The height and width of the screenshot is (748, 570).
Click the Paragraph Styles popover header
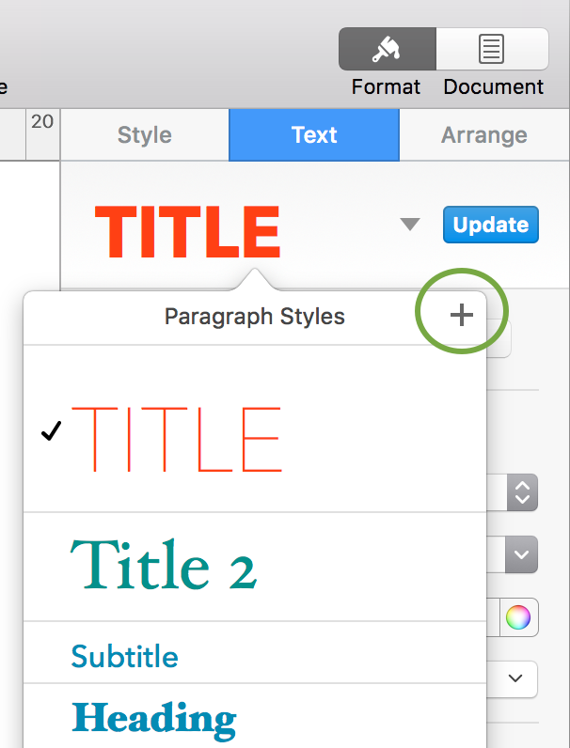coord(255,317)
